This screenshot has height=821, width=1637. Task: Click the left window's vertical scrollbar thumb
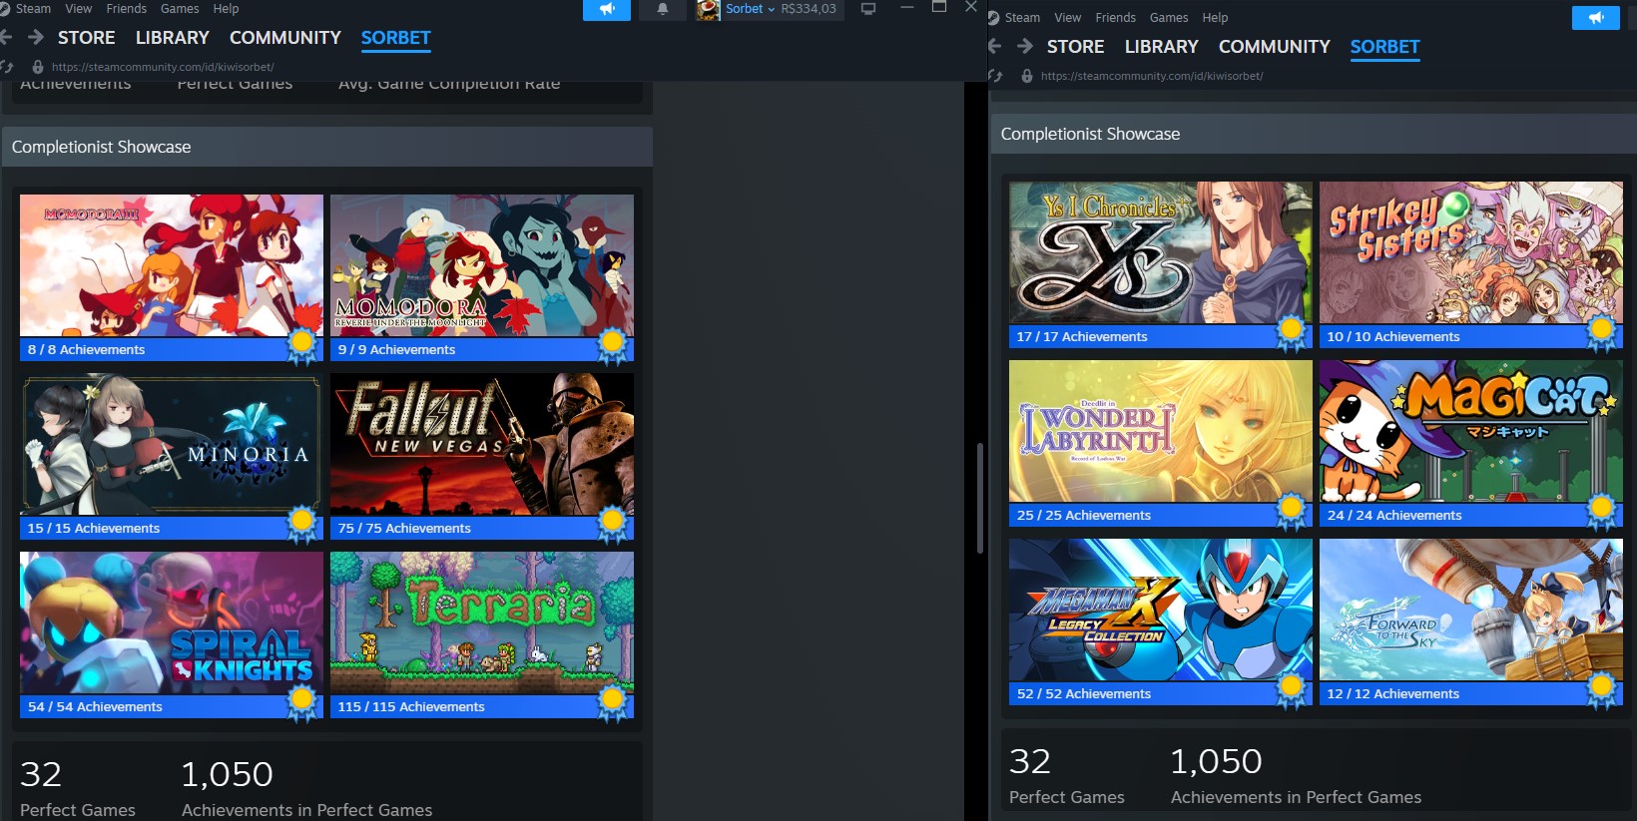pos(979,498)
